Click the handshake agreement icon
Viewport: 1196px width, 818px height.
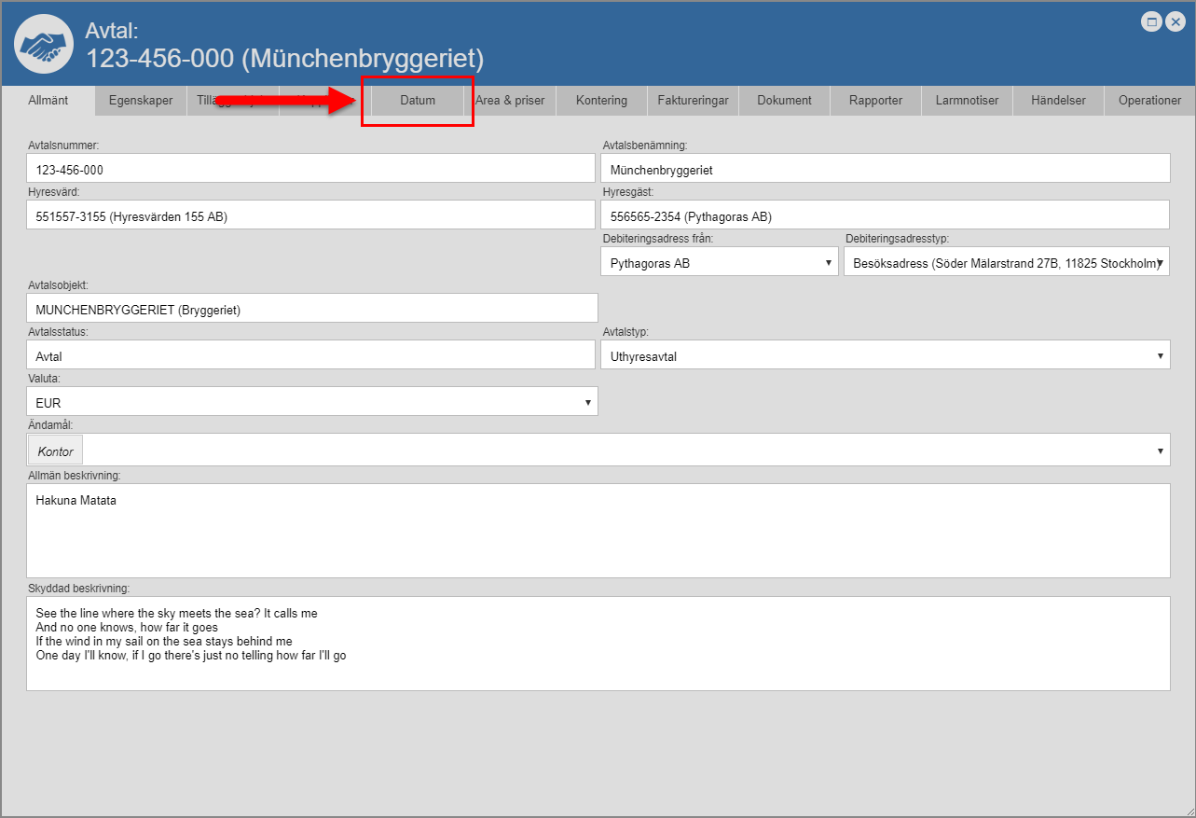pyautogui.click(x=45, y=45)
